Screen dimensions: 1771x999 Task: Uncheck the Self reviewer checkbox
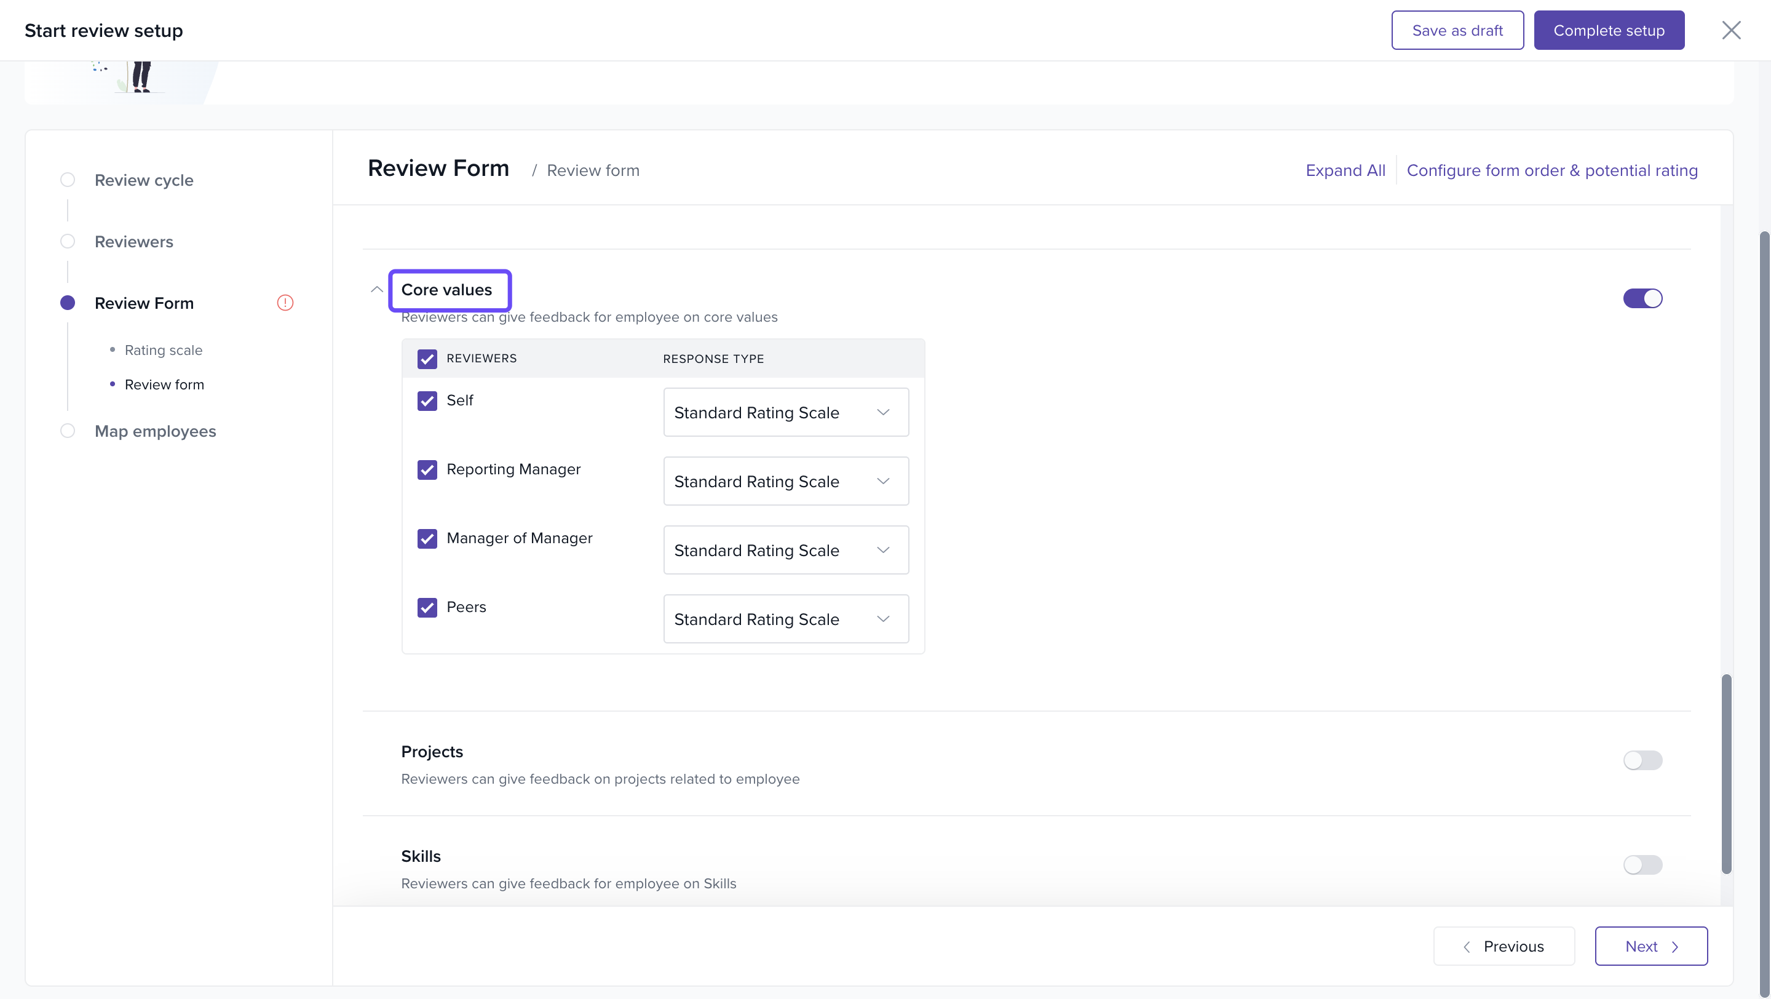click(x=427, y=401)
